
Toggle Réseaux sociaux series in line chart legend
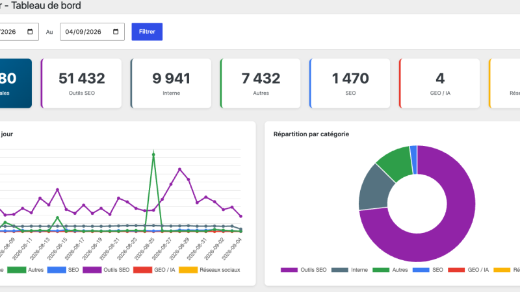[209, 270]
